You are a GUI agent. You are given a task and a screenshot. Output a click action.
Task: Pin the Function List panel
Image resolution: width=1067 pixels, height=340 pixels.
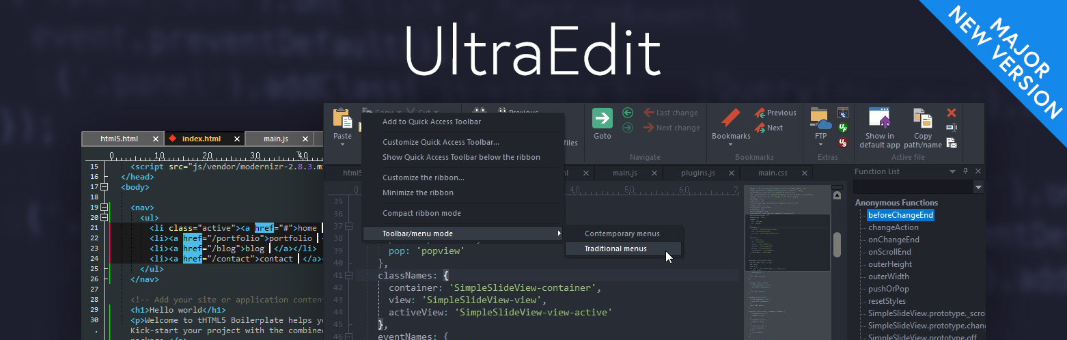[x=965, y=171]
